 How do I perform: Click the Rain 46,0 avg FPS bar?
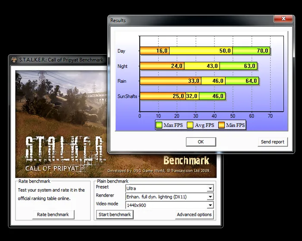[x=214, y=81]
